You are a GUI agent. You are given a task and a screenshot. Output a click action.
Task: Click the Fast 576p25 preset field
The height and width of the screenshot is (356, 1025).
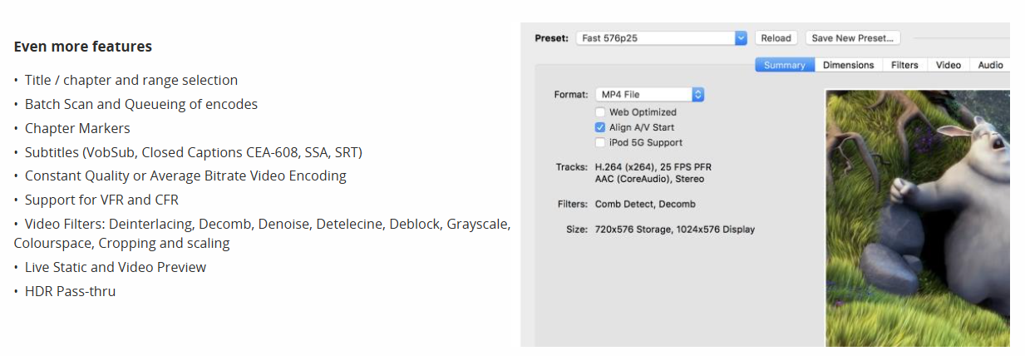(x=662, y=38)
